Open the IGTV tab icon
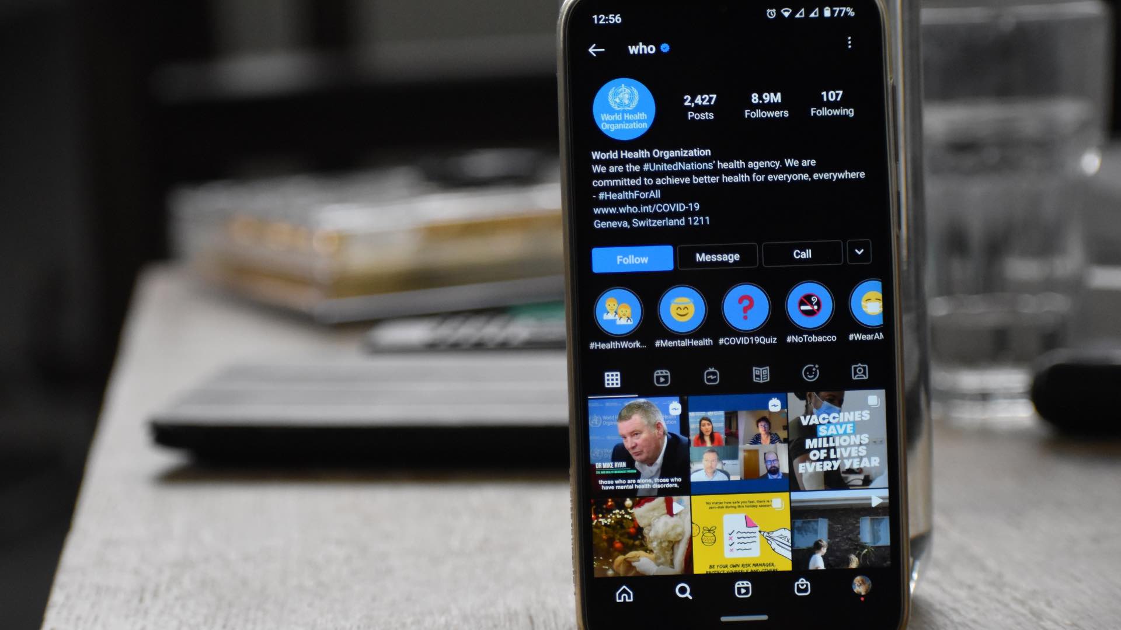Viewport: 1121px width, 630px height. click(x=710, y=373)
